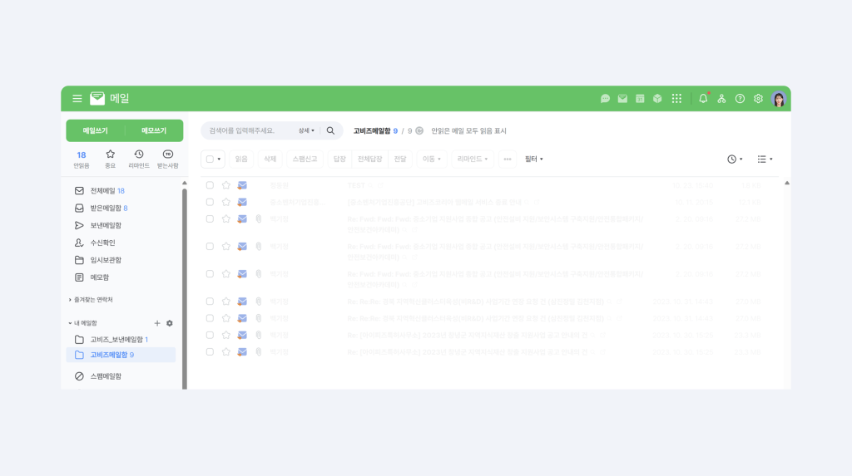The height and width of the screenshot is (476, 852).
Task: Click the messenger chat bubble icon
Action: (x=605, y=99)
